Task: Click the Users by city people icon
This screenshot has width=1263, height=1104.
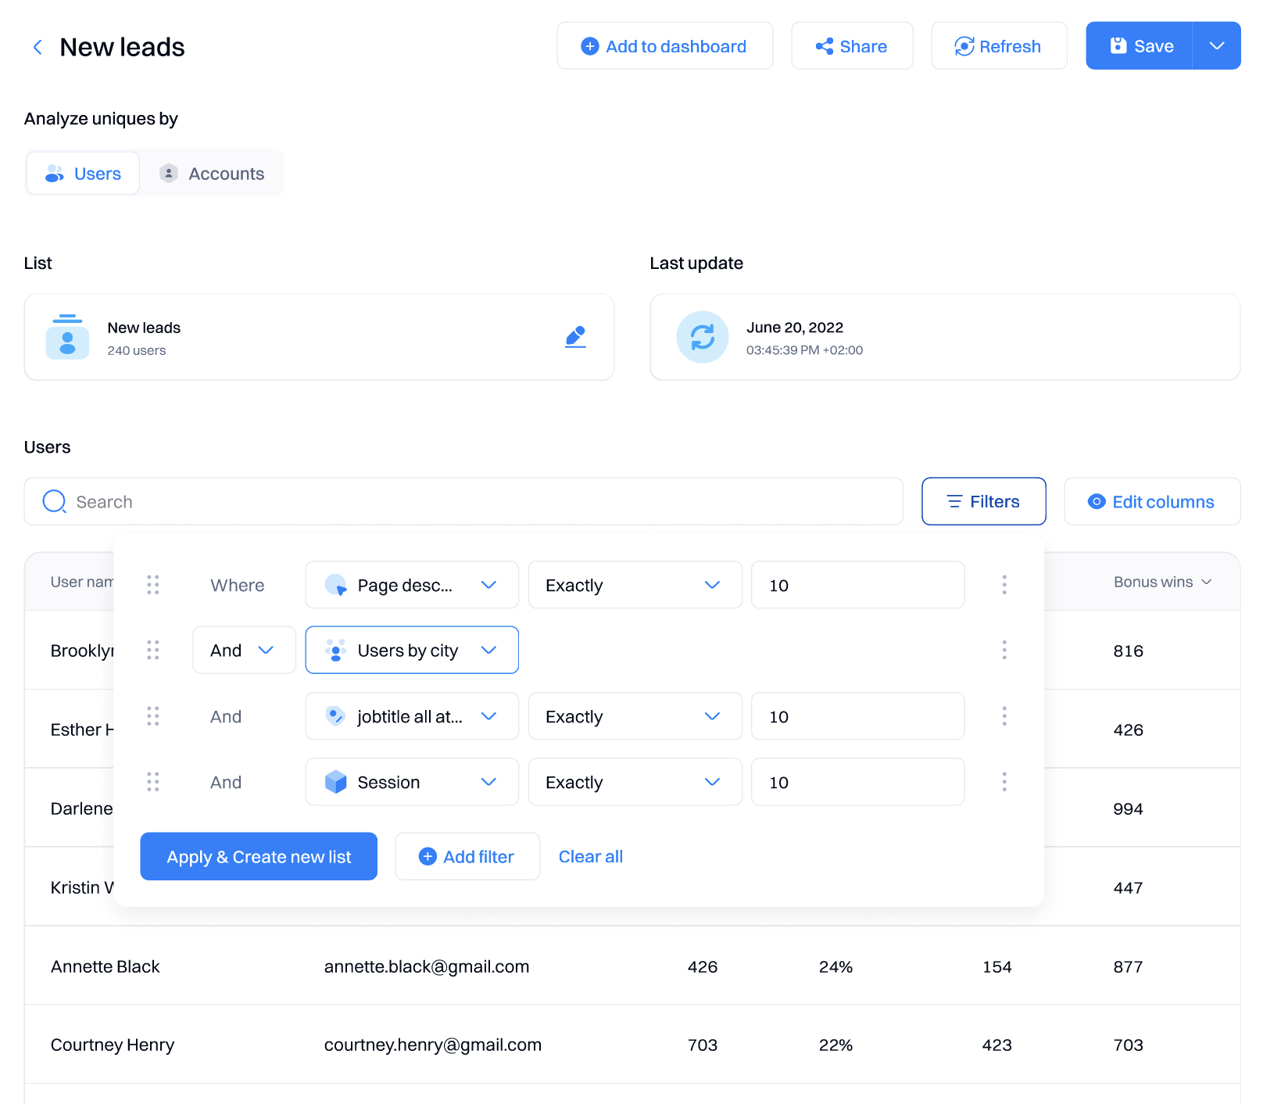Action: tap(336, 650)
